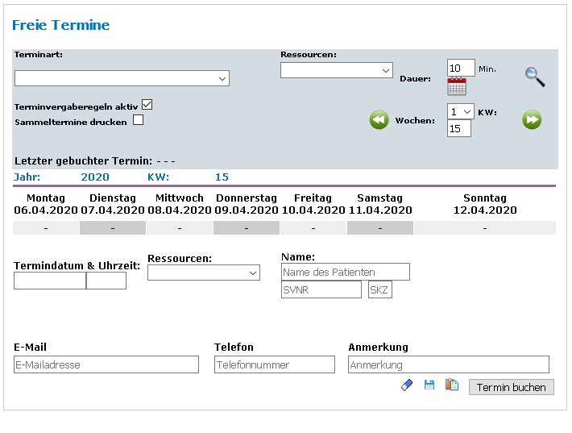Select the Dienstag 07.04.2020 slot cell

[112, 228]
